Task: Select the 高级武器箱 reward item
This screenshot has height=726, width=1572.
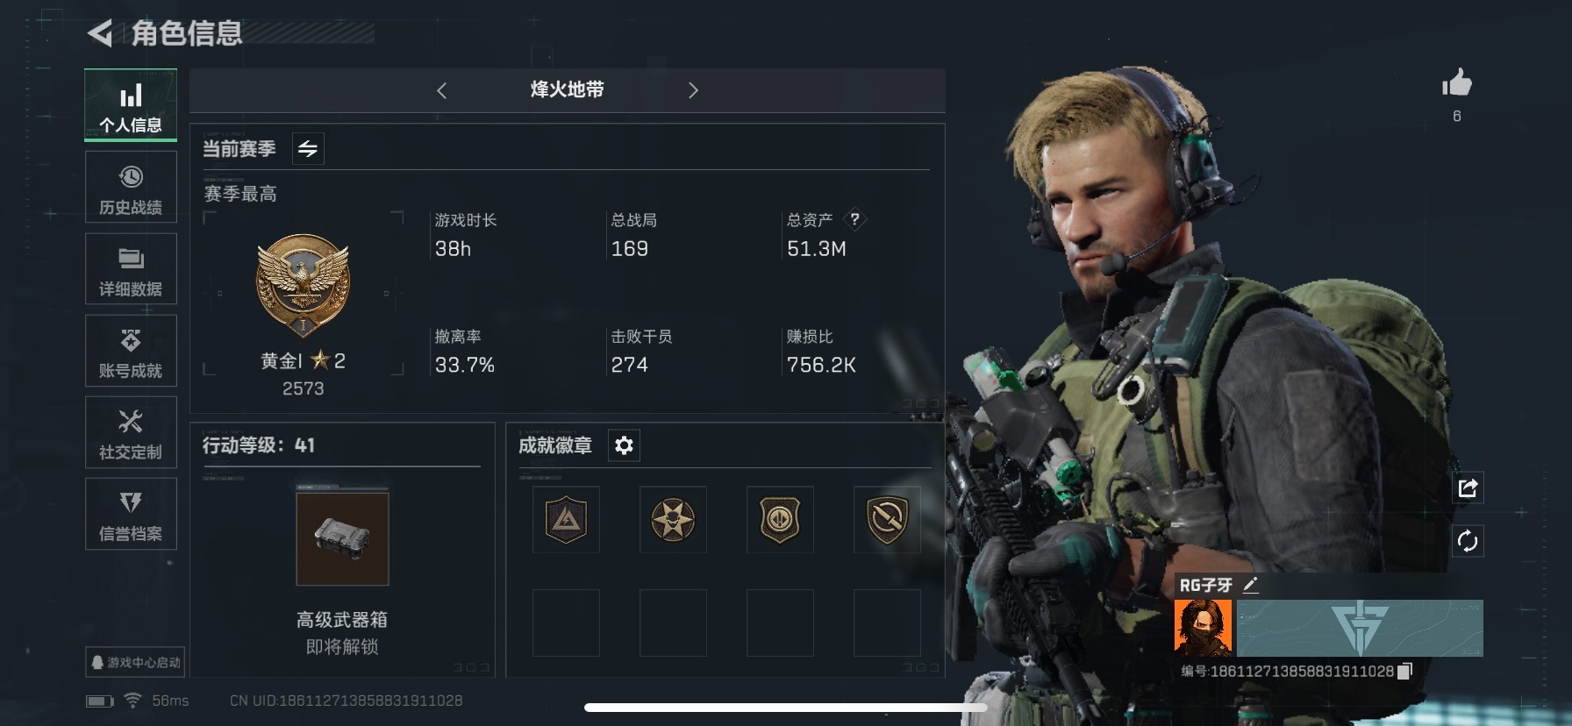Action: pos(342,539)
